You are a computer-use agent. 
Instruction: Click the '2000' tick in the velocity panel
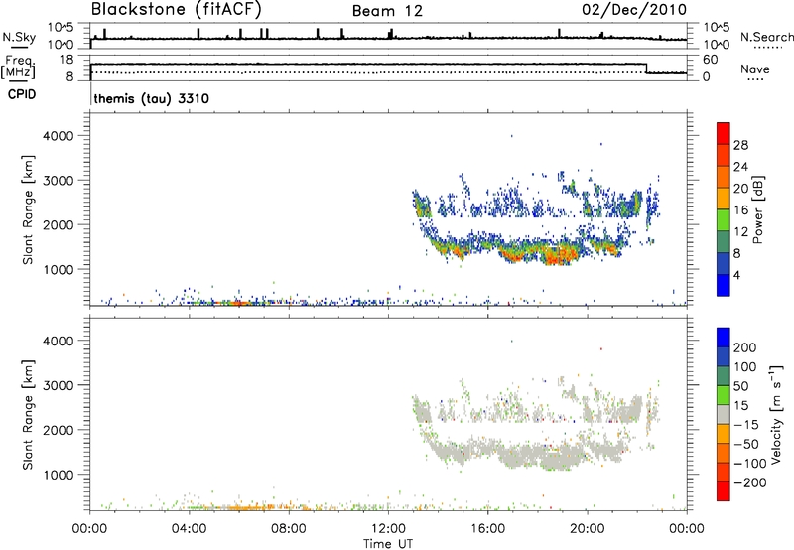coord(58,430)
